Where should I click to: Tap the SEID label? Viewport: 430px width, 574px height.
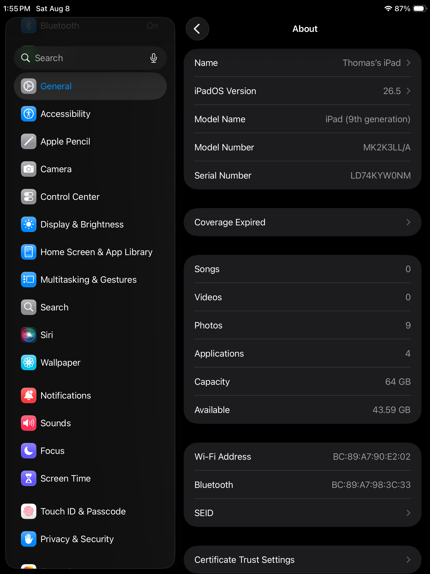click(204, 513)
